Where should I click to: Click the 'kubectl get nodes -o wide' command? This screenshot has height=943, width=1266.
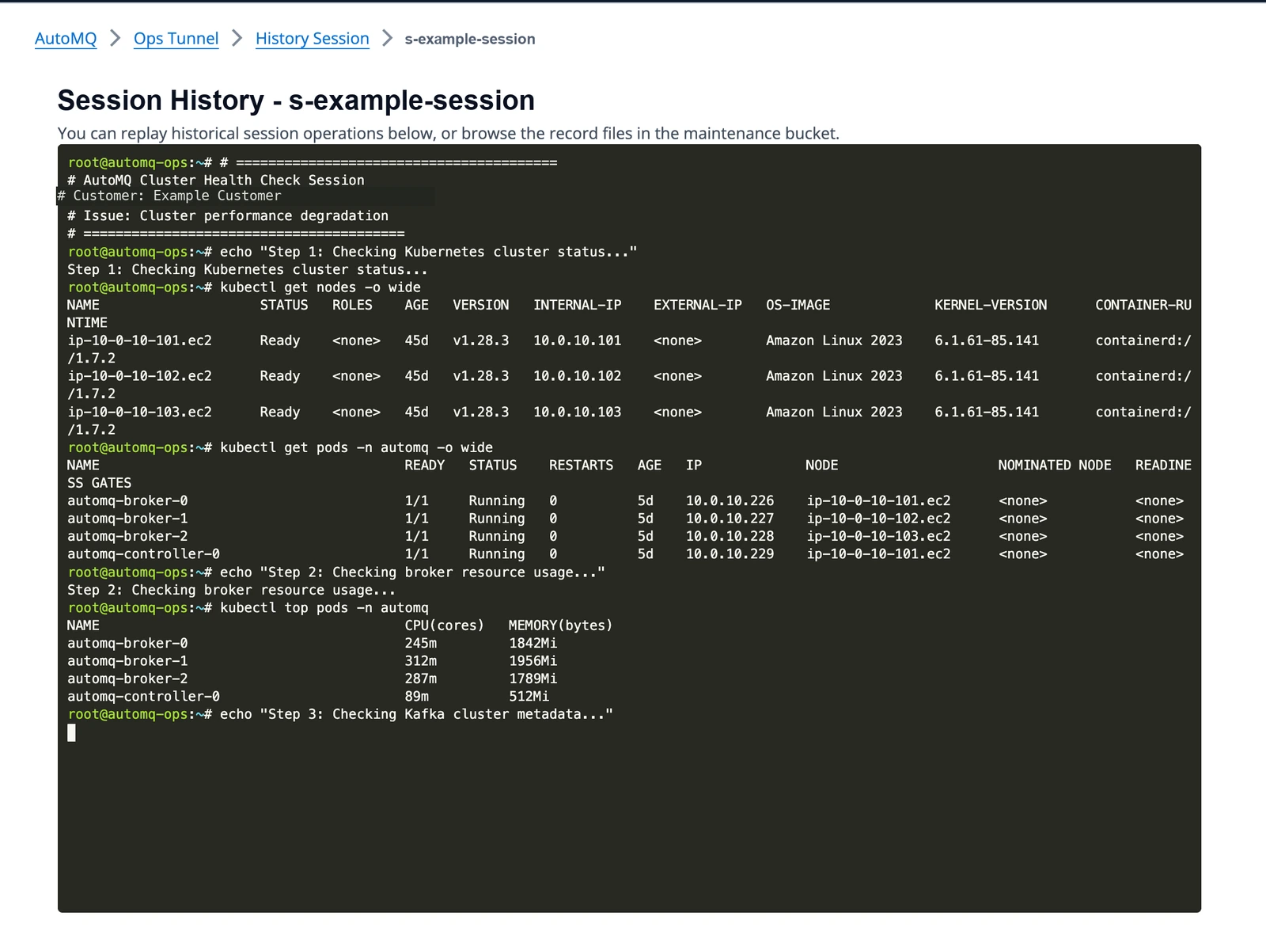tap(320, 287)
